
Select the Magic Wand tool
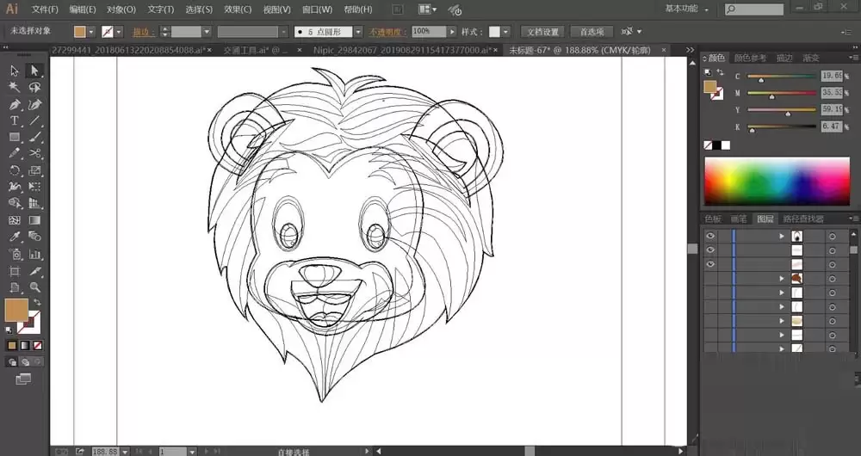[x=15, y=87]
